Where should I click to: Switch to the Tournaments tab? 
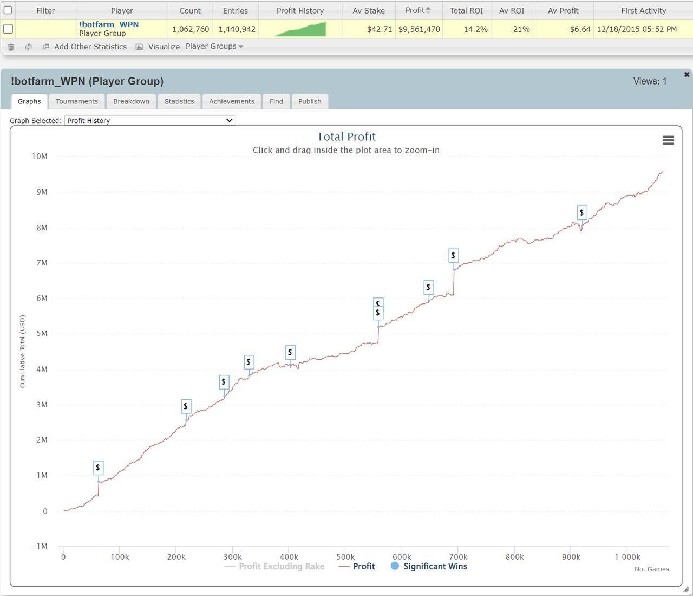(77, 101)
